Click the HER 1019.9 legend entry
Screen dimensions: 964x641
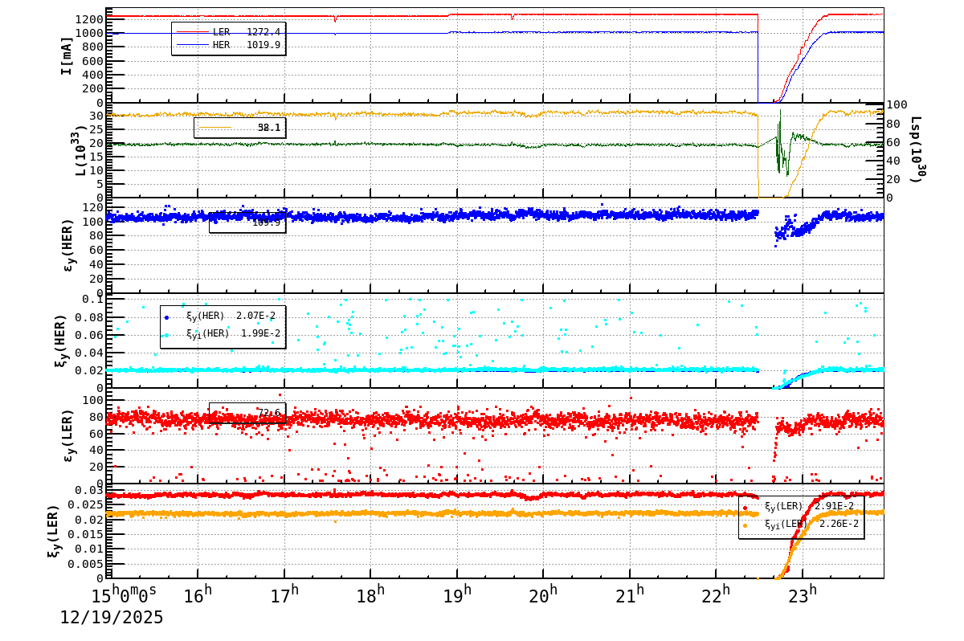[x=228, y=45]
